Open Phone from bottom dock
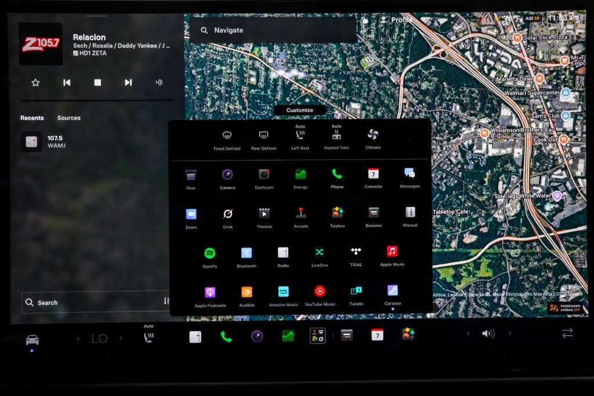The width and height of the screenshot is (594, 396). point(226,336)
